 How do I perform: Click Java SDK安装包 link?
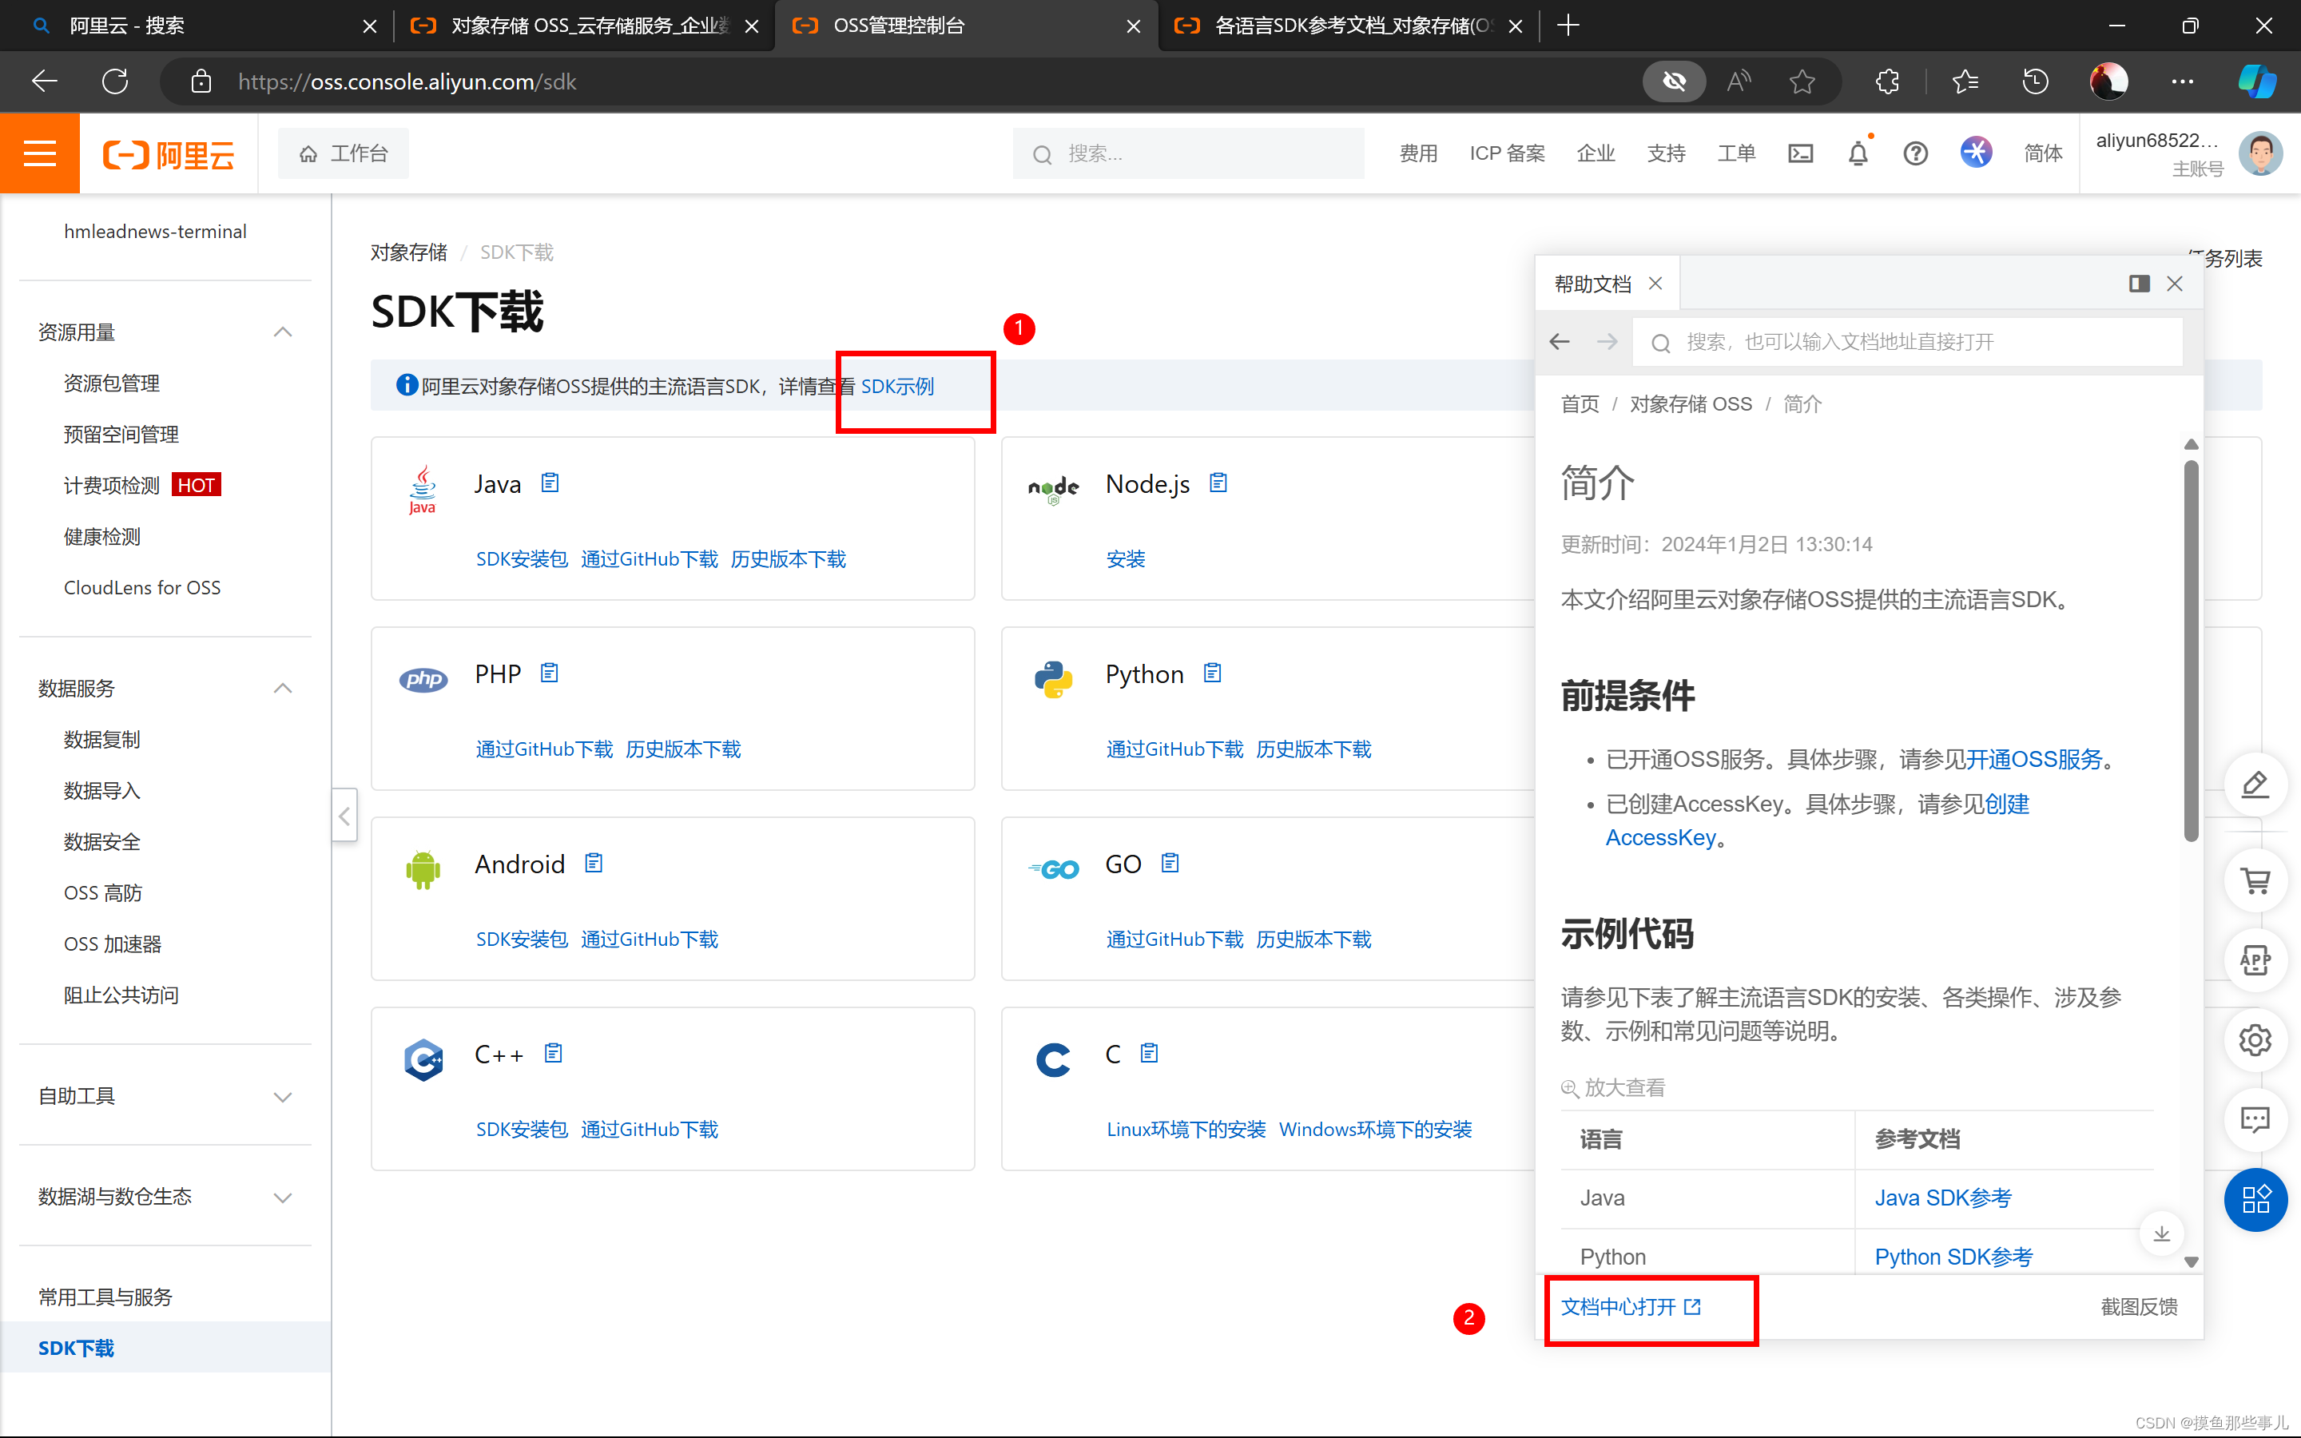[522, 559]
